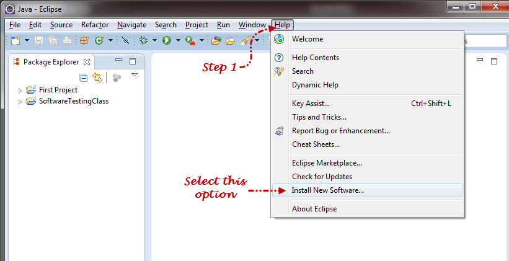Click the New wizard toolbar icon
Screen dimensions: 509x261
coord(15,40)
